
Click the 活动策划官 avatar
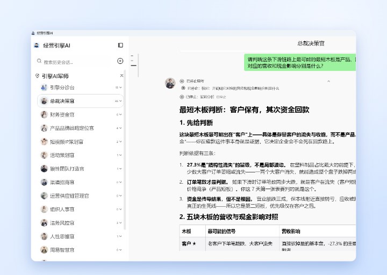coord(44,155)
